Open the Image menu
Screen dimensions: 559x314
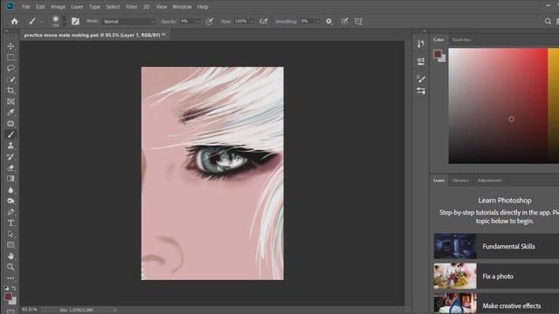click(x=58, y=7)
